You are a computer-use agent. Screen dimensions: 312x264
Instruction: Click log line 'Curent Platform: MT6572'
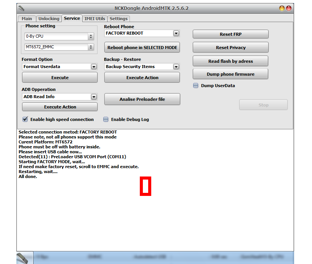[x=46, y=142]
